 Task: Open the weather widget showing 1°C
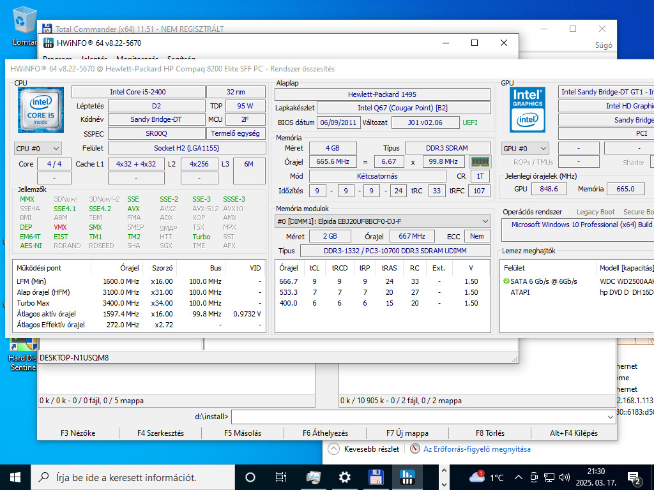[x=486, y=477]
